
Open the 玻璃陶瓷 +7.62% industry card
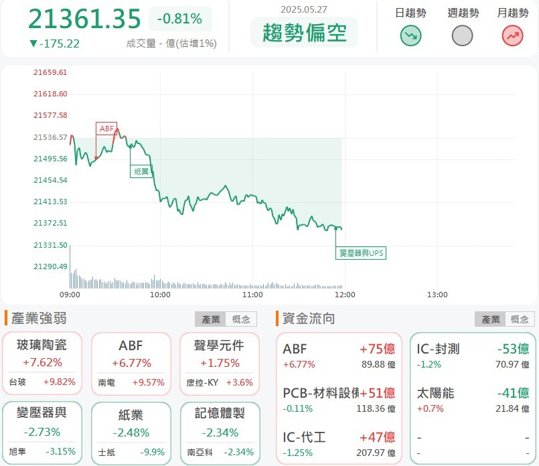[x=42, y=364]
